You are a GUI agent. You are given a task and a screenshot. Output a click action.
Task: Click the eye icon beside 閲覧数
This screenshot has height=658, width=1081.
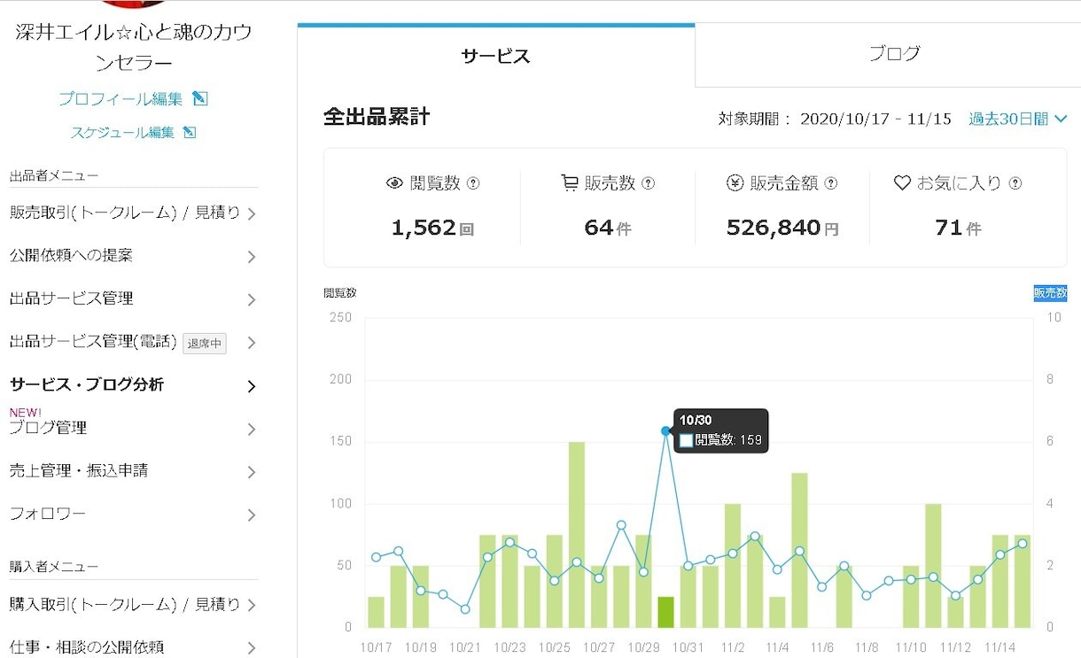(x=395, y=183)
